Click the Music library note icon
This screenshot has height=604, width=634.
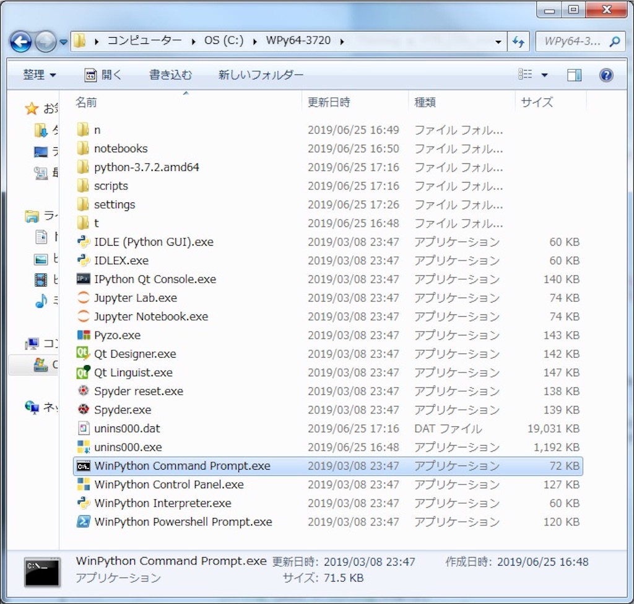41,300
